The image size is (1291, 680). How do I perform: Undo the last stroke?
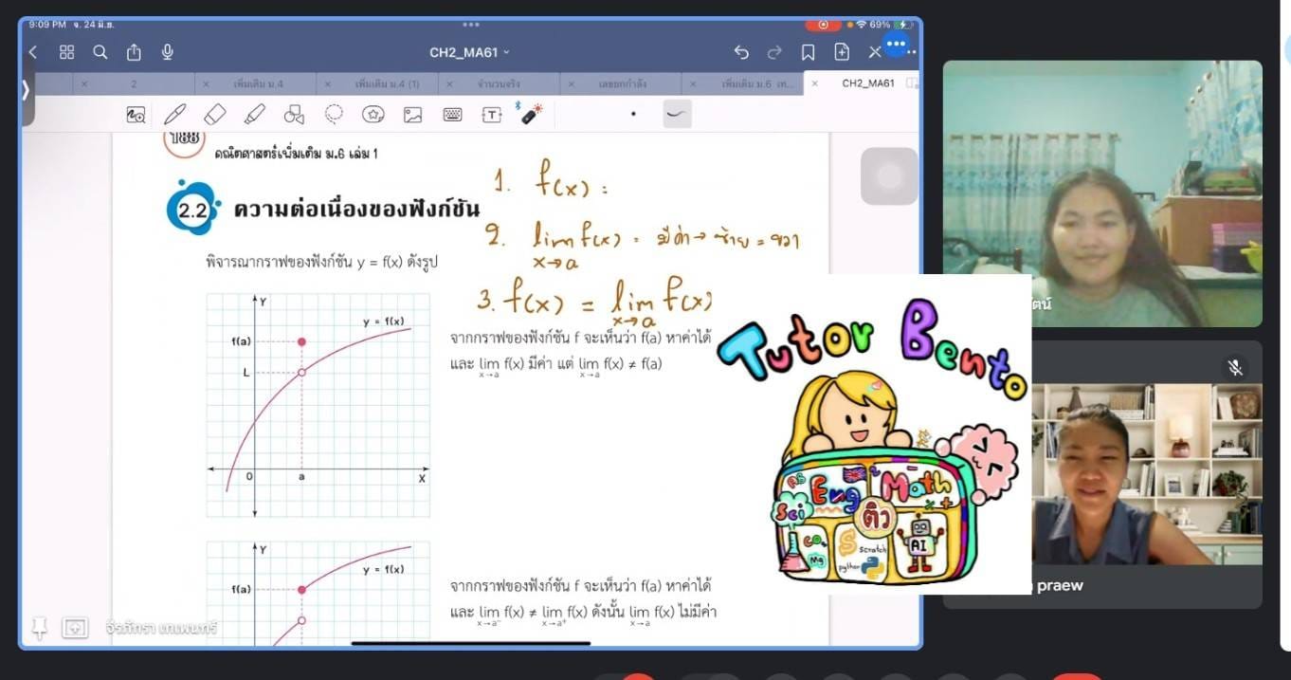(741, 52)
